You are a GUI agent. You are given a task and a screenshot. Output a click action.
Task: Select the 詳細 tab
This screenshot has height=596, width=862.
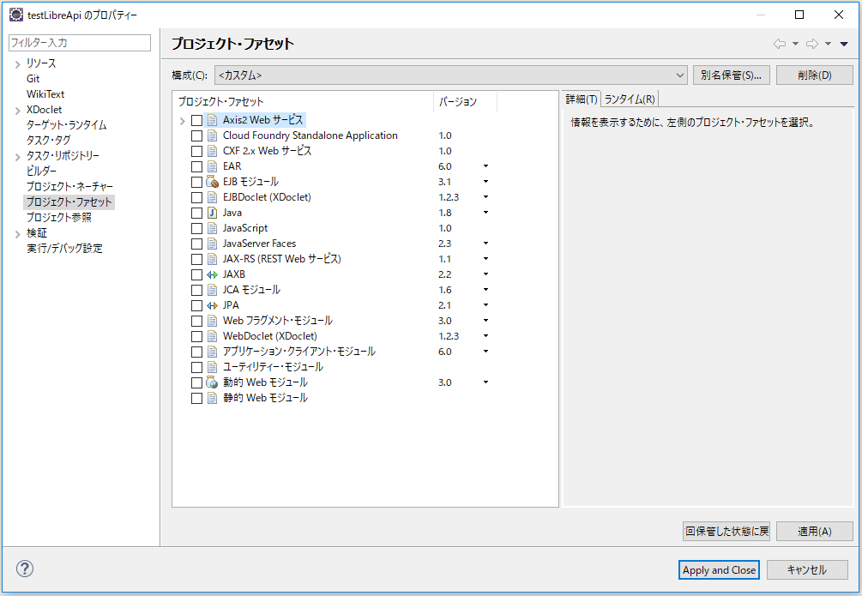pyautogui.click(x=581, y=99)
